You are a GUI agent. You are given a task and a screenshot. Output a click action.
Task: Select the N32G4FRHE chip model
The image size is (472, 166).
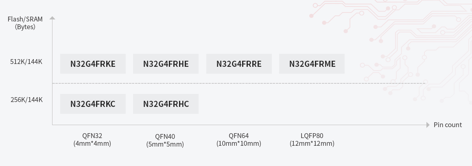[x=166, y=64]
